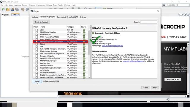Click the source icon for RTOS Viewer

click(x=84, y=37)
